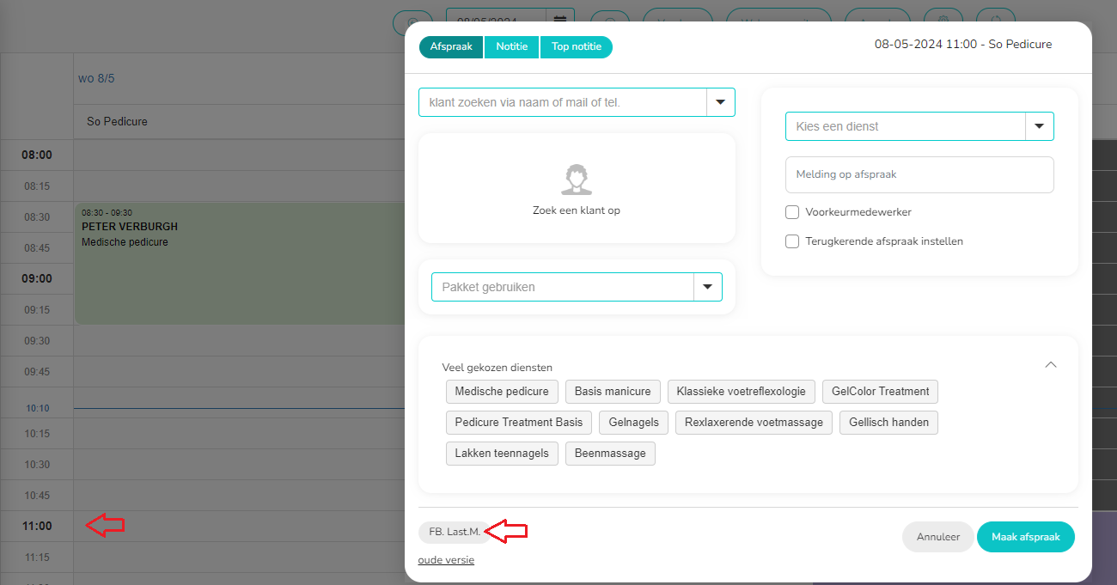Choose the Gellisch handen chip
The width and height of the screenshot is (1117, 585).
click(889, 423)
